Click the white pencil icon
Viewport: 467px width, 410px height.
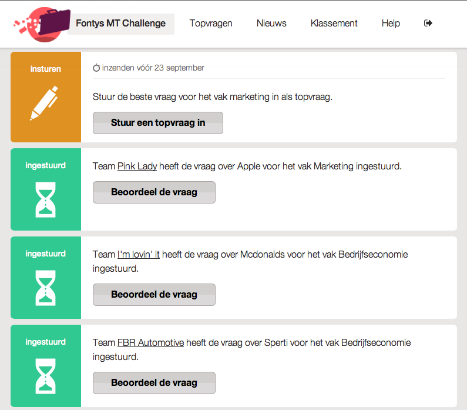tap(45, 103)
